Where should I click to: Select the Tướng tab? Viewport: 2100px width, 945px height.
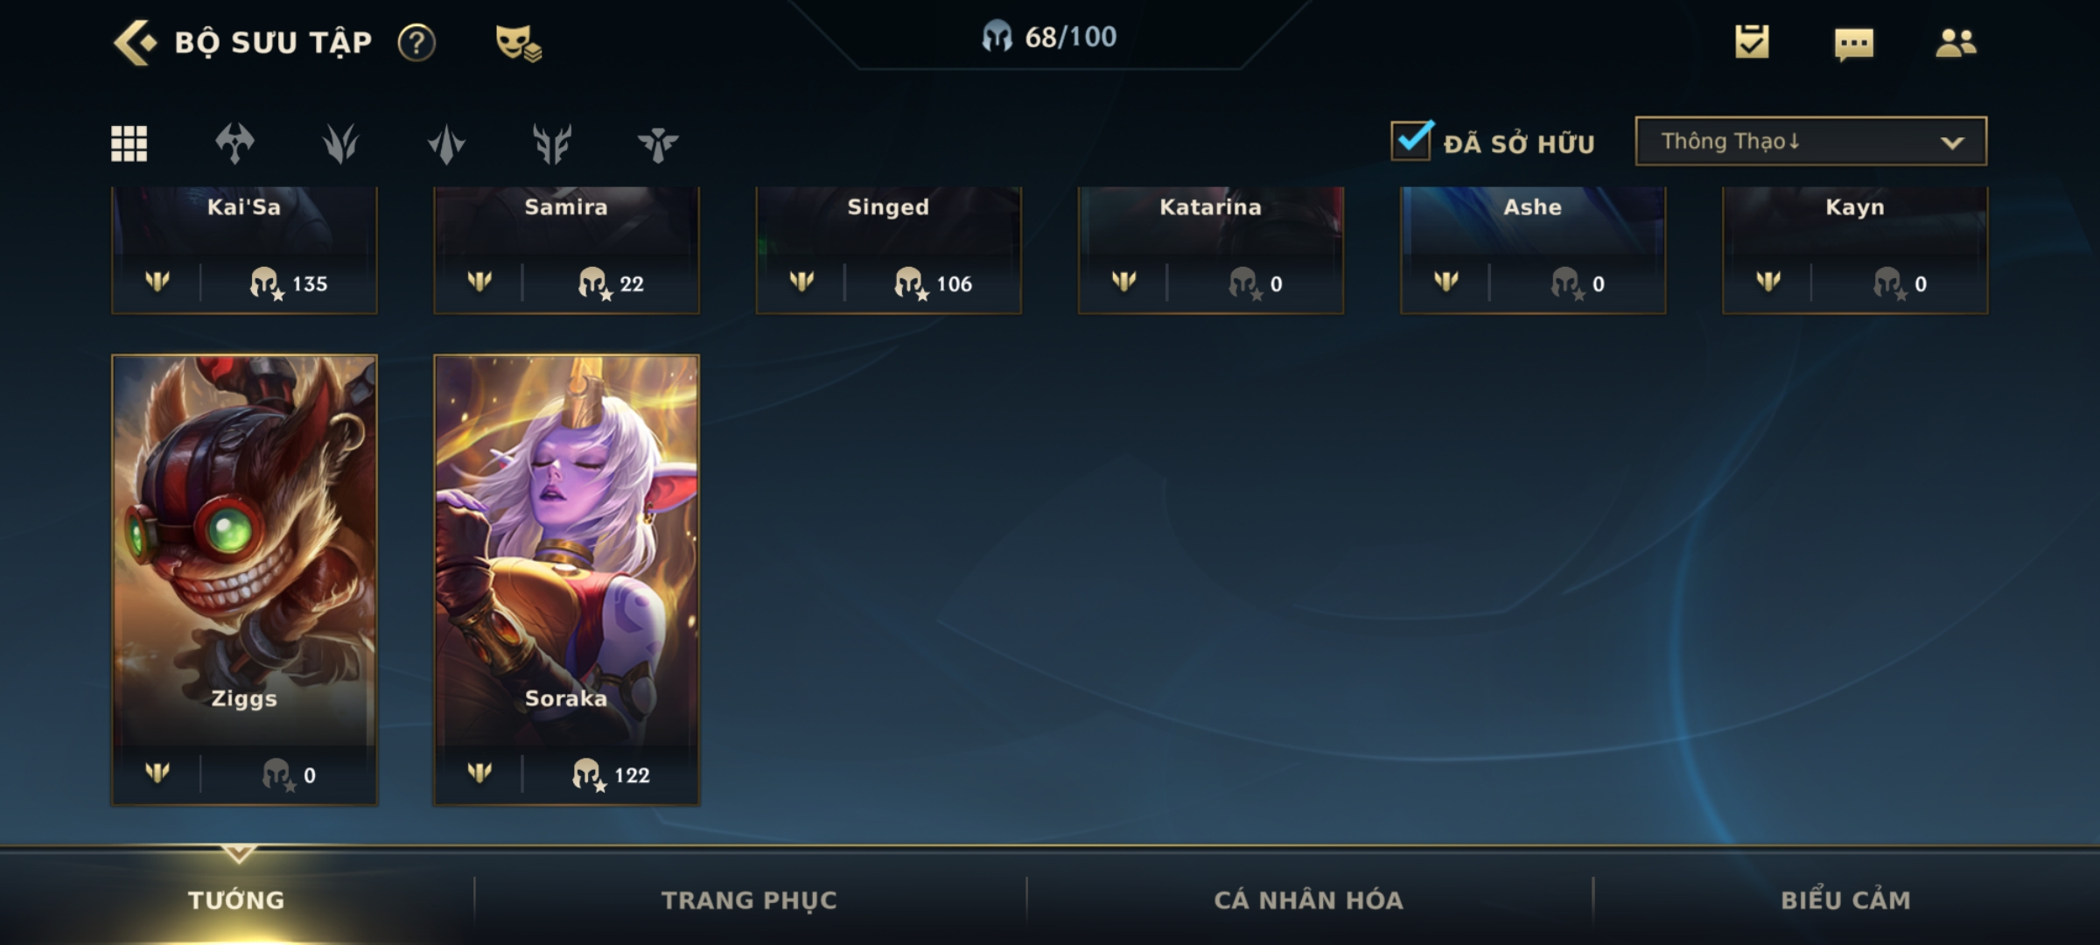tap(236, 899)
